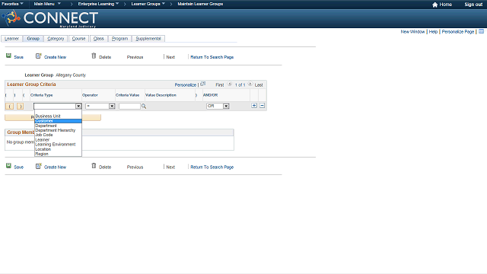Screen dimensions: 487x274
Task: Open the Operator dropdown
Action: tap(100, 107)
